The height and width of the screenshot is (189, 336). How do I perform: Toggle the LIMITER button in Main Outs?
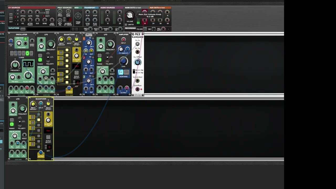click(x=126, y=24)
